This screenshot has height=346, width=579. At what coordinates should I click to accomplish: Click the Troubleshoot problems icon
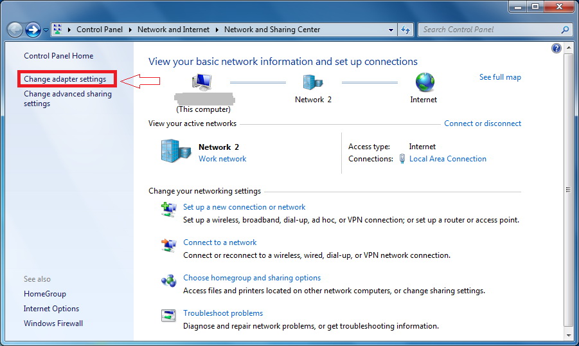point(169,315)
